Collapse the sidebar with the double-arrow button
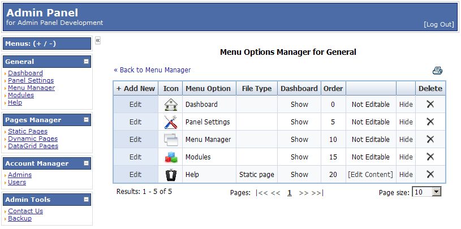Viewport: 461px width, 229px height. [98, 41]
